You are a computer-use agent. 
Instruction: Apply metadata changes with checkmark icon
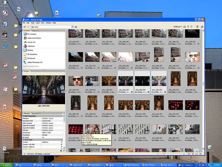point(64,151)
